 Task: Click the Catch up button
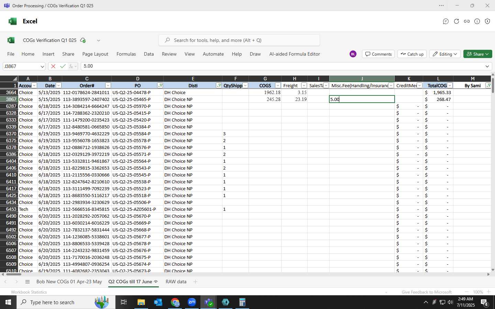click(x=412, y=54)
